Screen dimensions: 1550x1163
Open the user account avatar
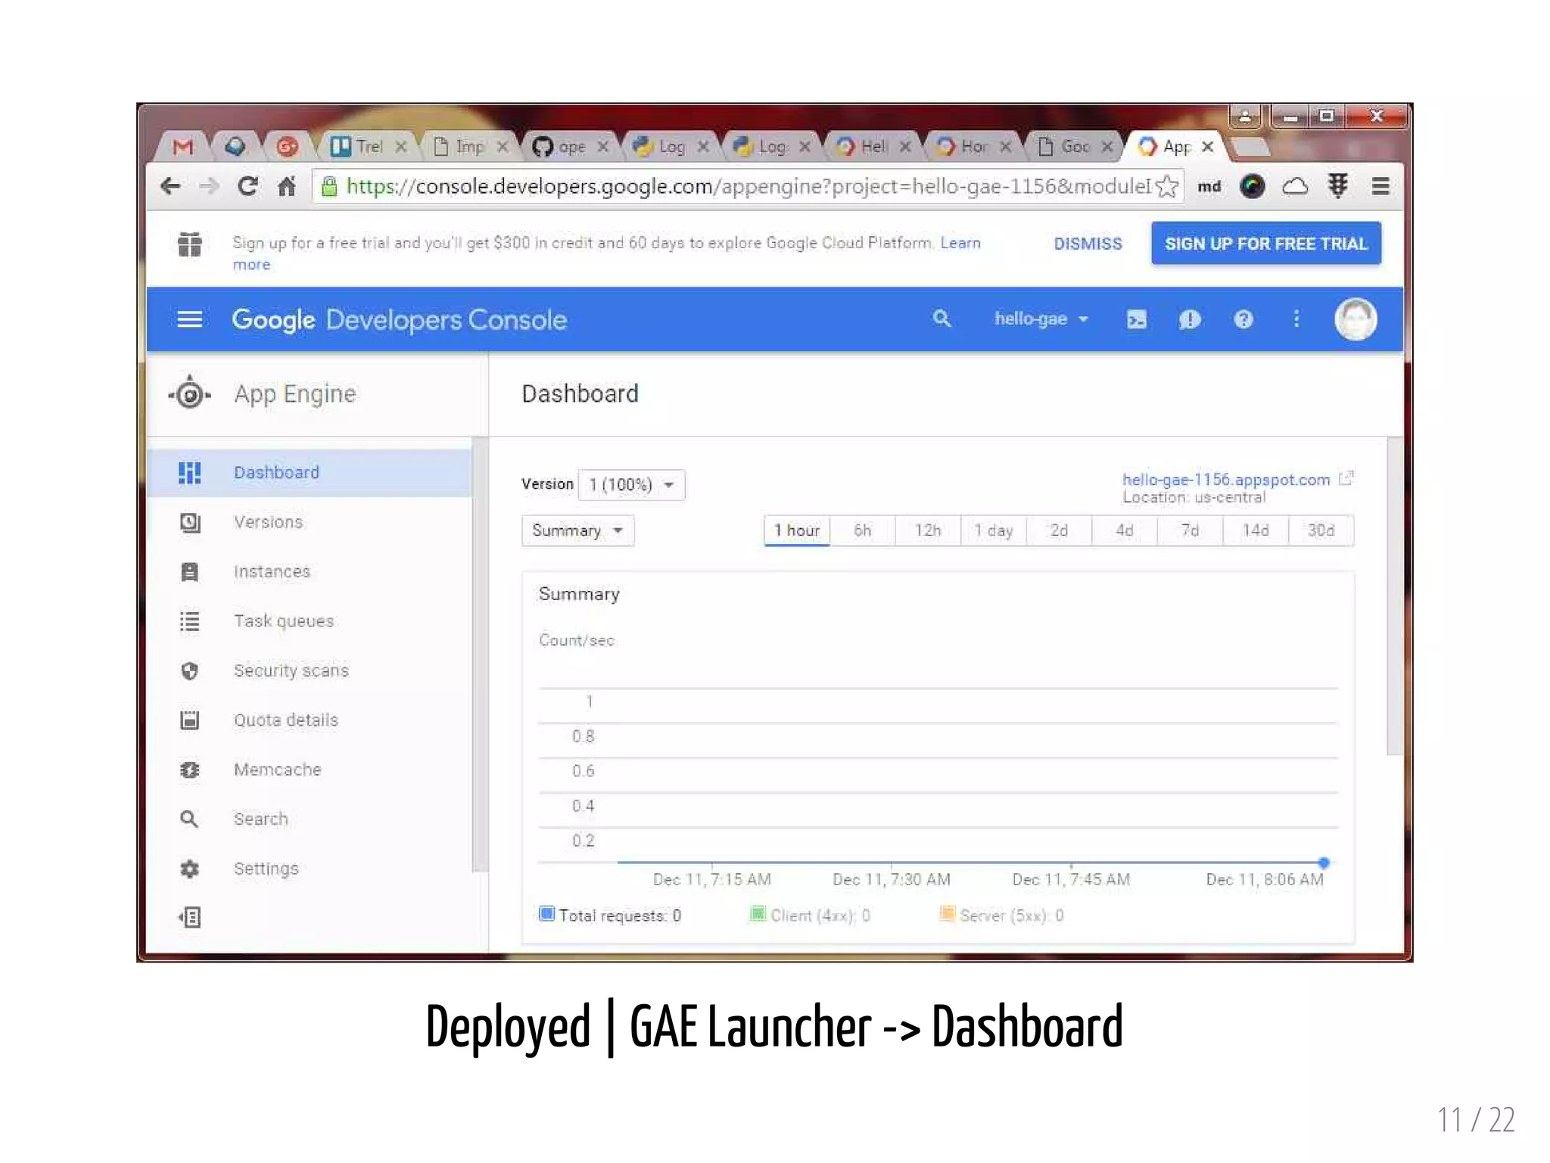(1355, 319)
